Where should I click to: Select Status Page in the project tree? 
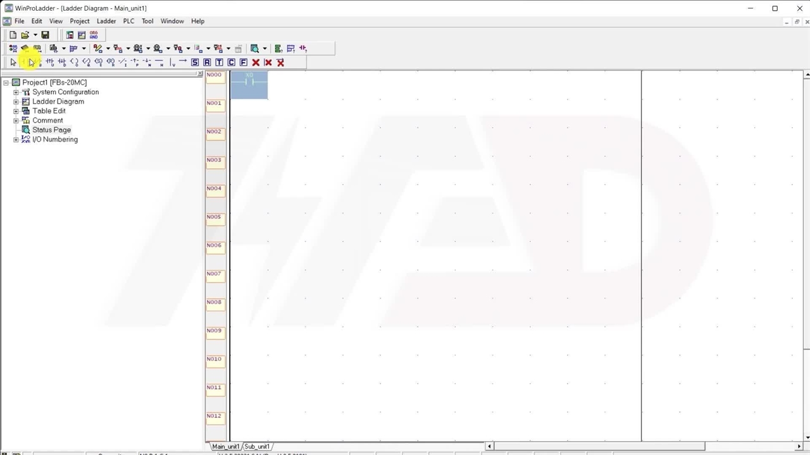[51, 130]
